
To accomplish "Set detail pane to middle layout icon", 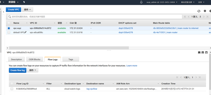I will (x=203, y=53).
